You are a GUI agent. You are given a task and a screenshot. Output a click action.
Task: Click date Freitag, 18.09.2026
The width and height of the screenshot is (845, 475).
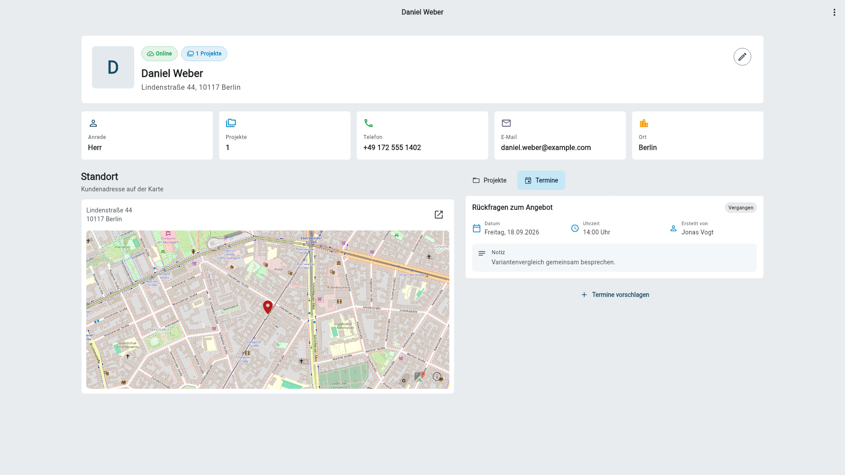pyautogui.click(x=511, y=232)
